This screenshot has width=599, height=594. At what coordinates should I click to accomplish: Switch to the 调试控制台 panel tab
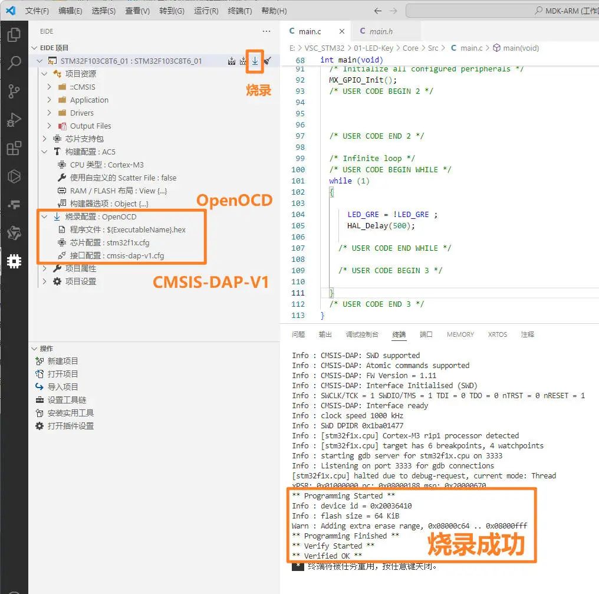(362, 334)
